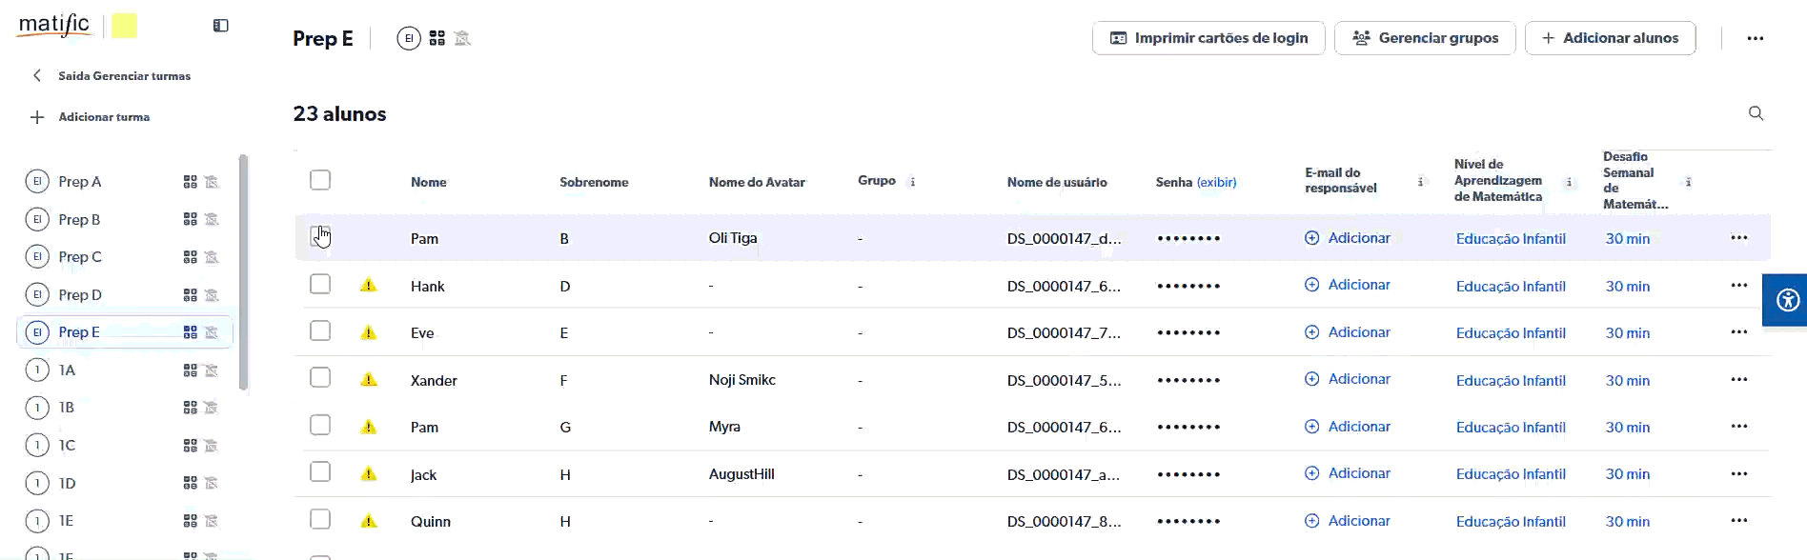The width and height of the screenshot is (1807, 560).
Task: Click info icon beside Grupo column
Action: click(x=912, y=182)
